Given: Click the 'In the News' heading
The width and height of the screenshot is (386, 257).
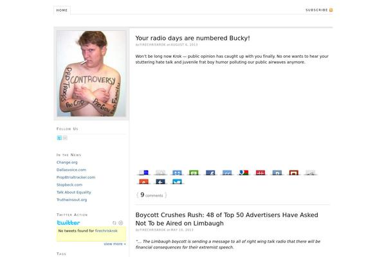Looking at the screenshot, I should point(69,155).
